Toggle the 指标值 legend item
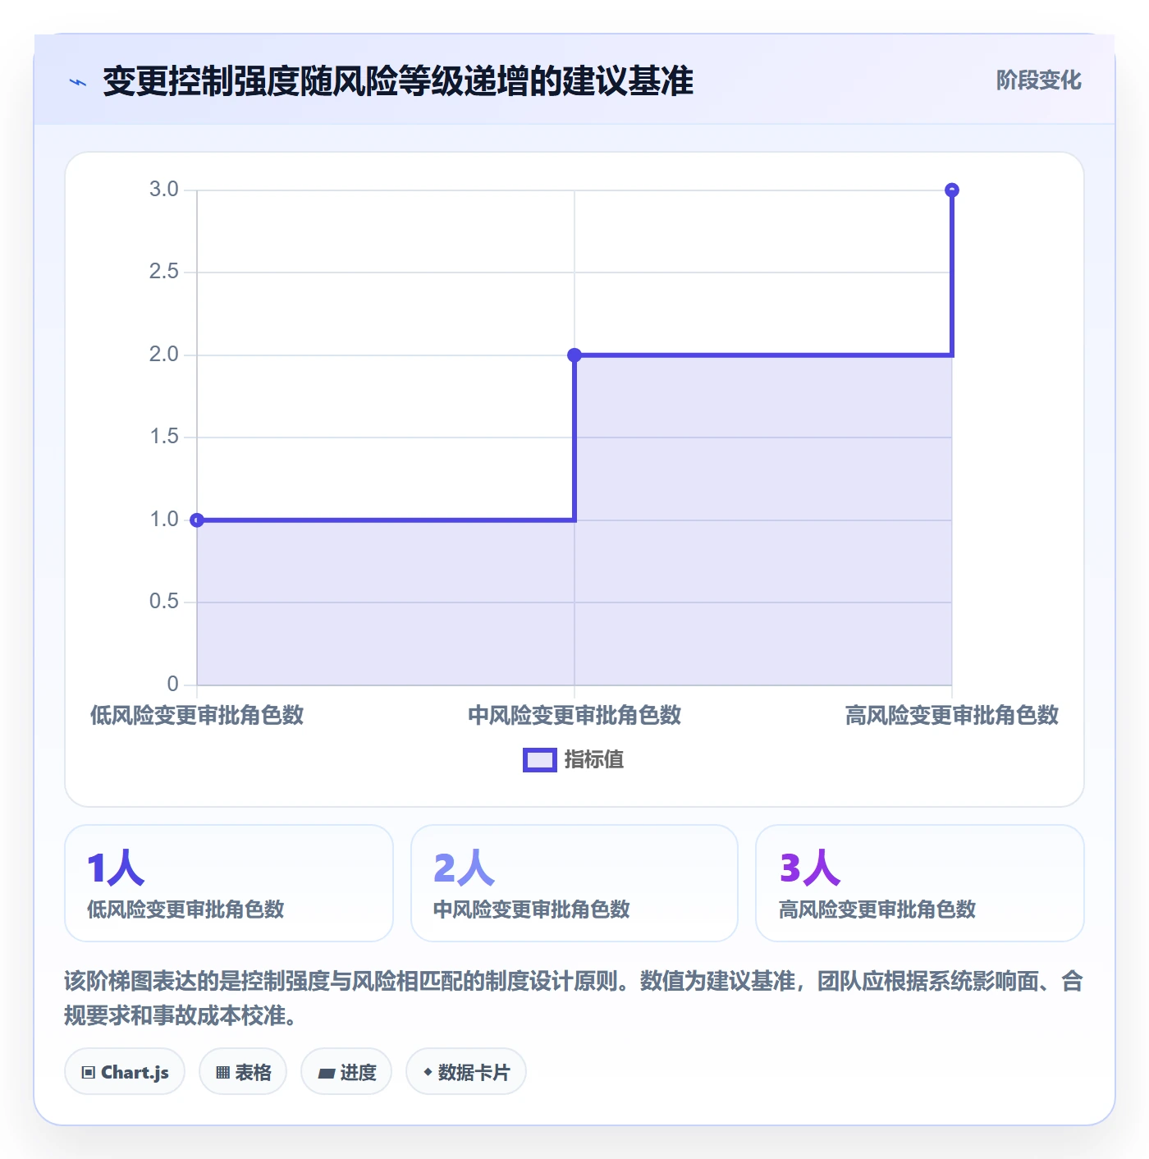 pos(574,760)
